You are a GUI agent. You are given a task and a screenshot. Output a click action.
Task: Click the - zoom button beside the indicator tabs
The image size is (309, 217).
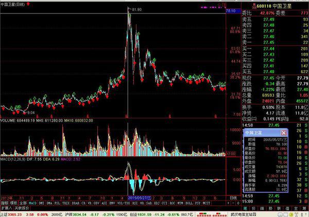pos(233,203)
